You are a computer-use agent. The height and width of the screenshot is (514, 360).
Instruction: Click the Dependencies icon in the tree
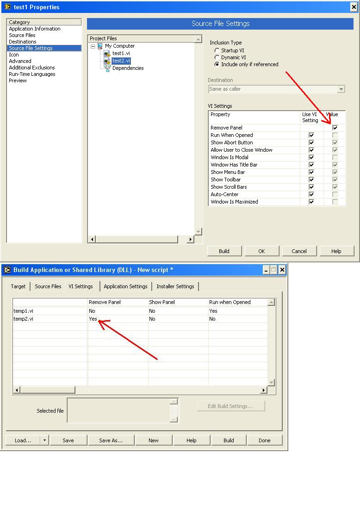click(107, 68)
